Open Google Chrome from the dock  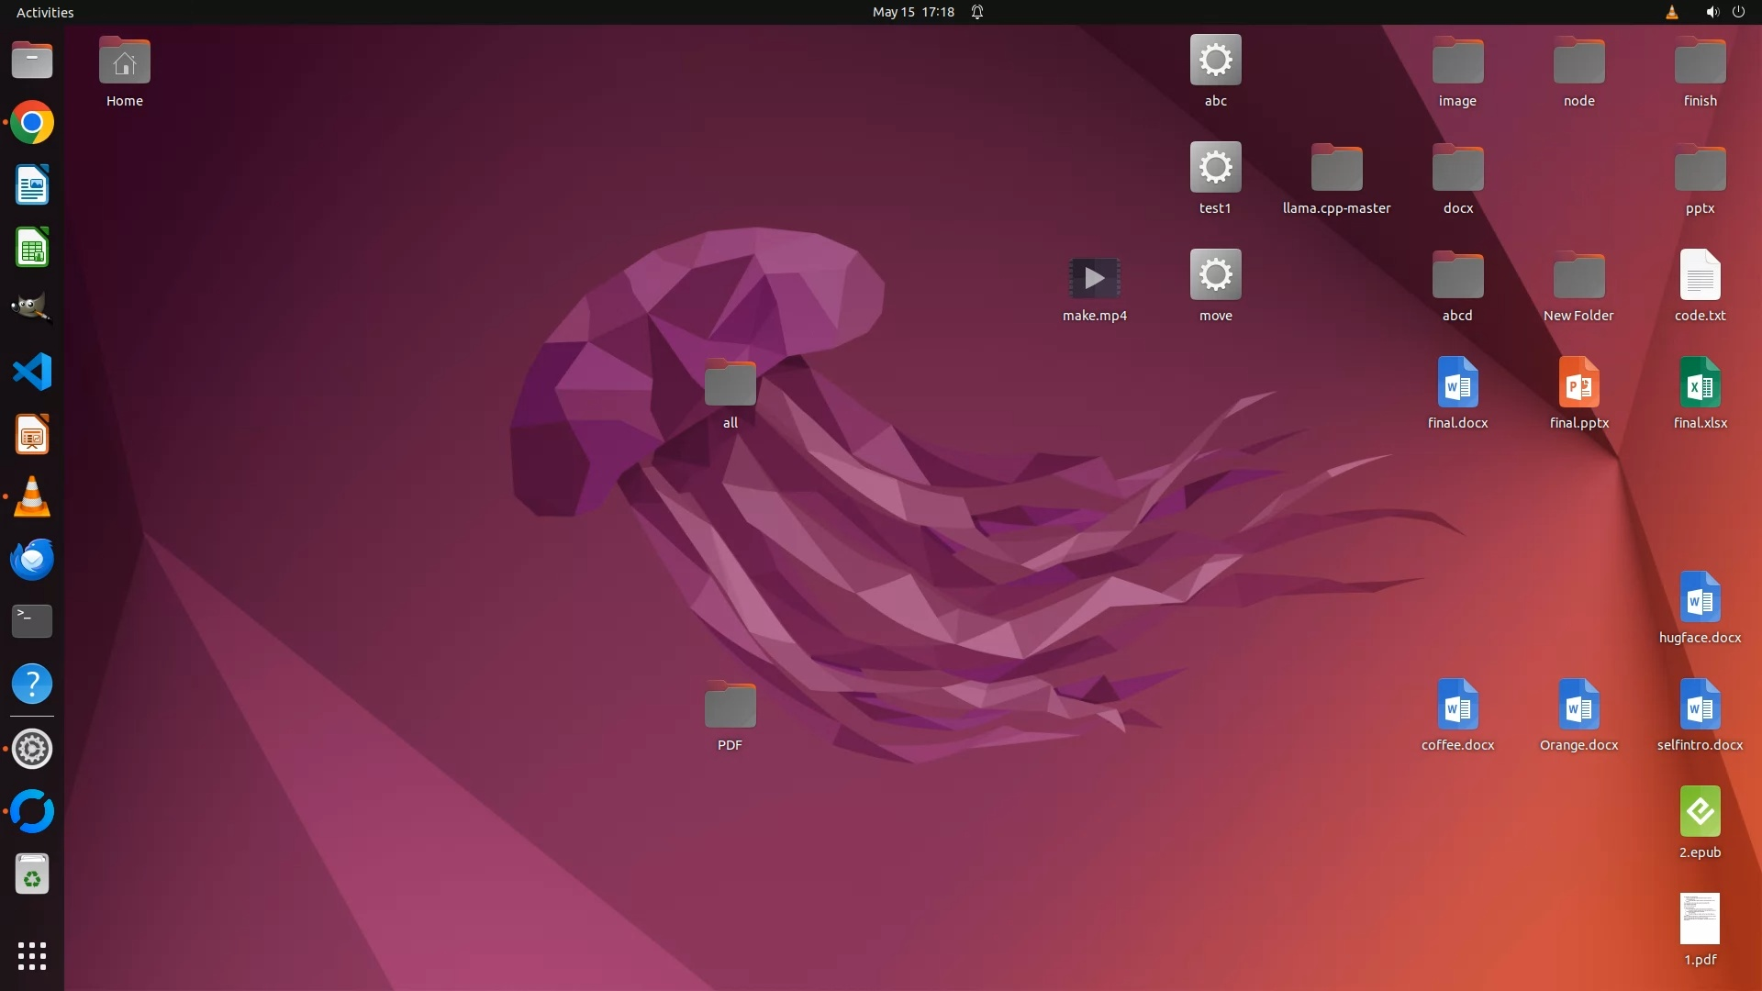[32, 123]
